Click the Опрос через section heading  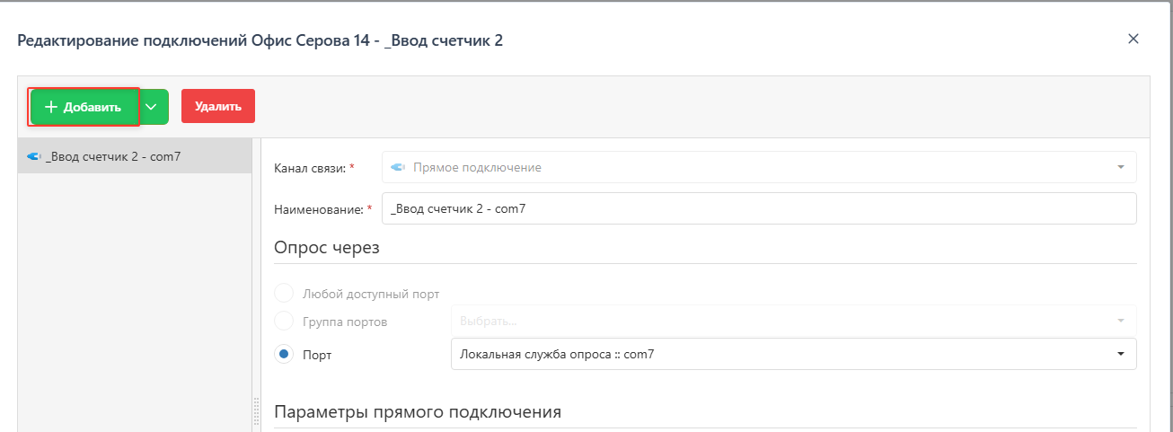click(x=326, y=248)
